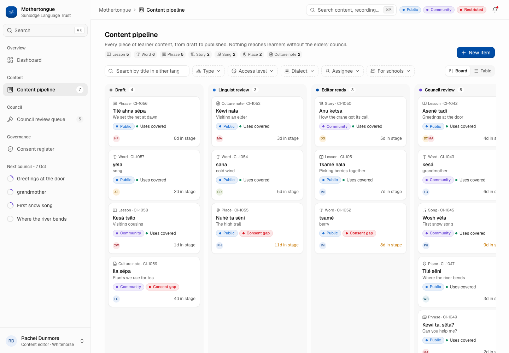509x353 pixels.
Task: Open Consent register page
Action: 45,149
